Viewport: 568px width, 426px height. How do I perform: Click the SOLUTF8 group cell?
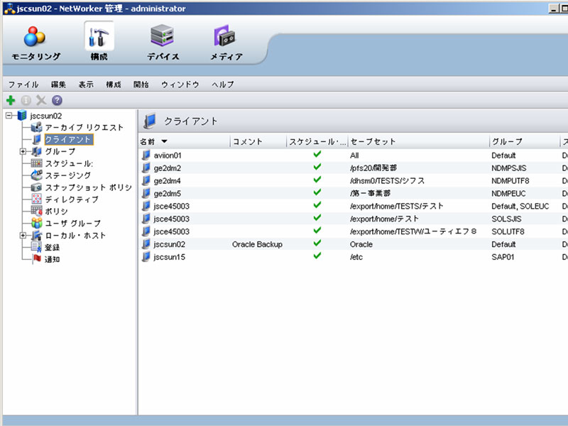508,231
